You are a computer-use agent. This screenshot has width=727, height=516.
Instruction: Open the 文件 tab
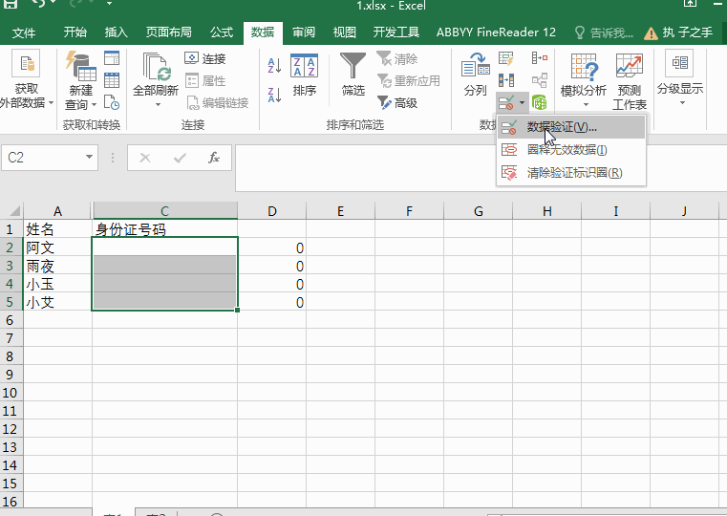(24, 32)
